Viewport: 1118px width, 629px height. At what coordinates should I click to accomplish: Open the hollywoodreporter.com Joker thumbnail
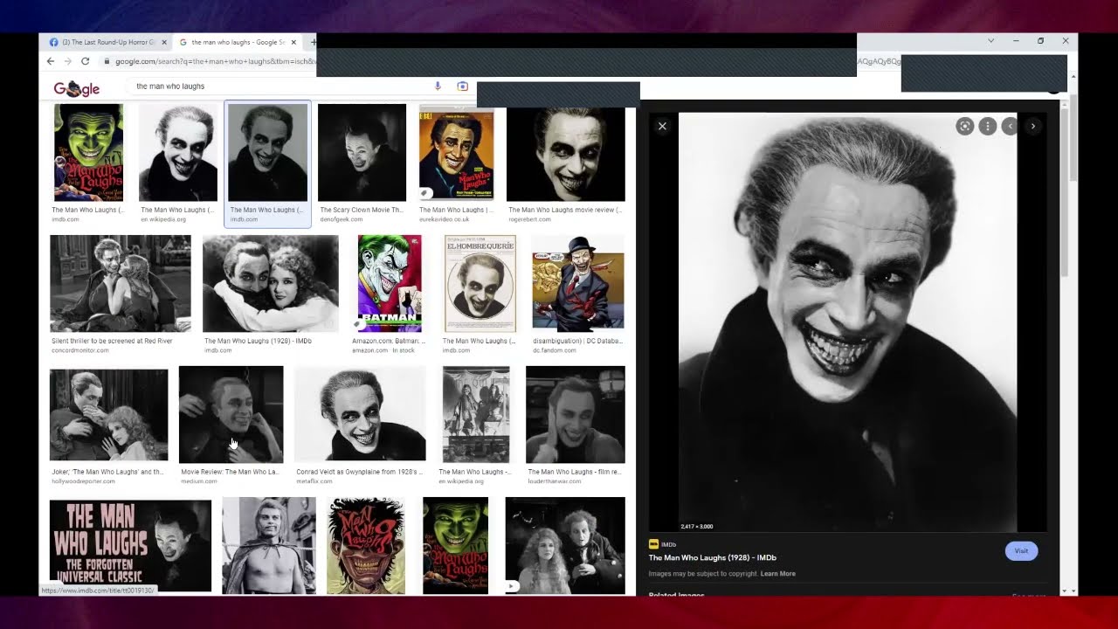tap(108, 414)
